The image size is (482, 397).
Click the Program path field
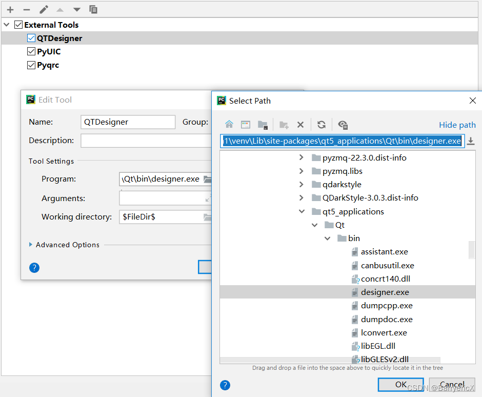(162, 179)
